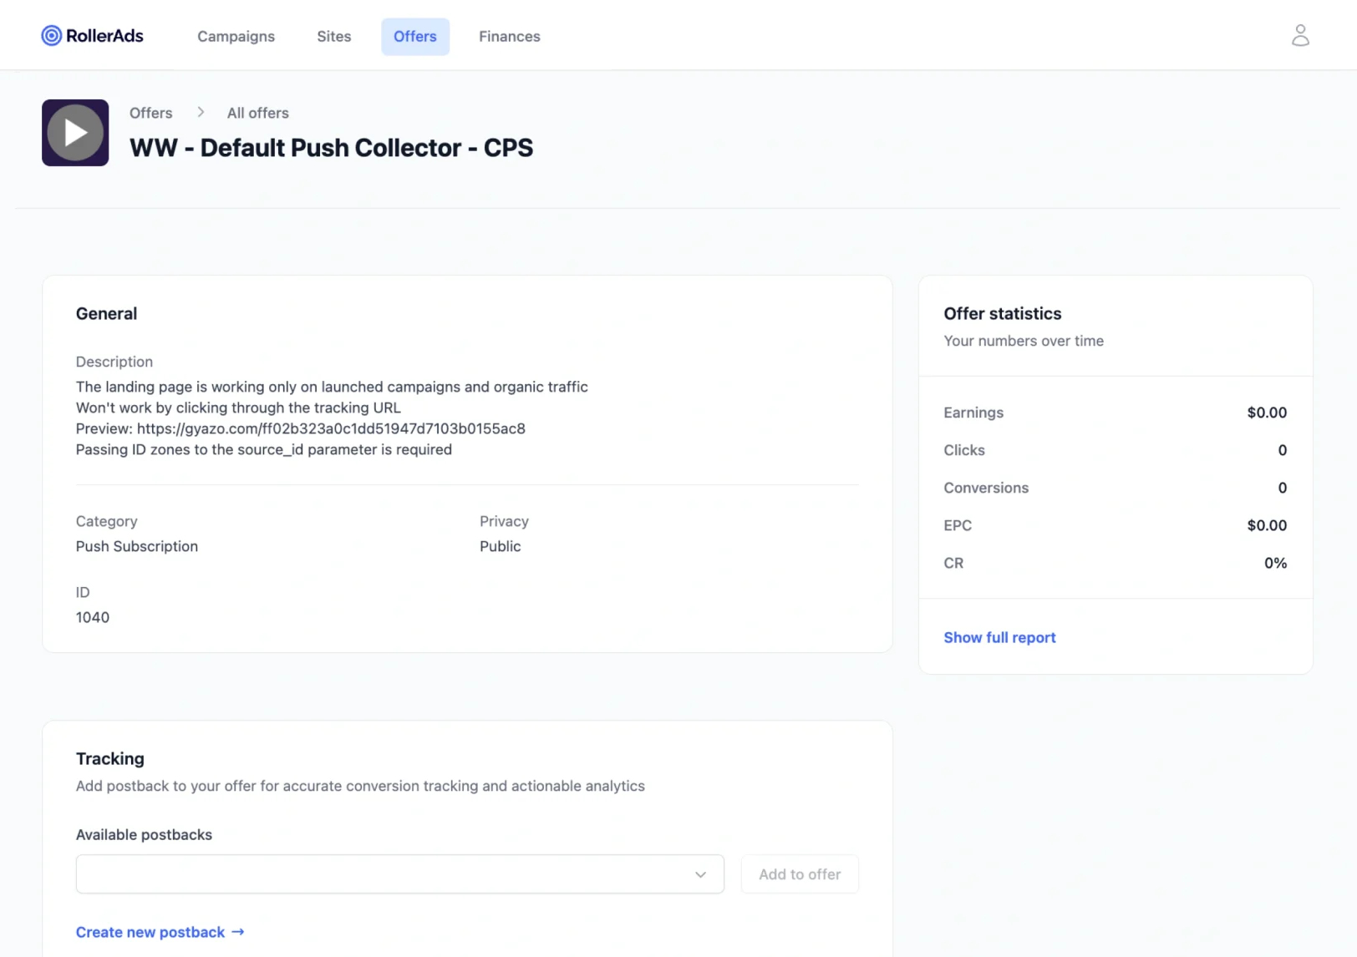Switch to the Finances tab
1357x957 pixels.
[x=510, y=37]
